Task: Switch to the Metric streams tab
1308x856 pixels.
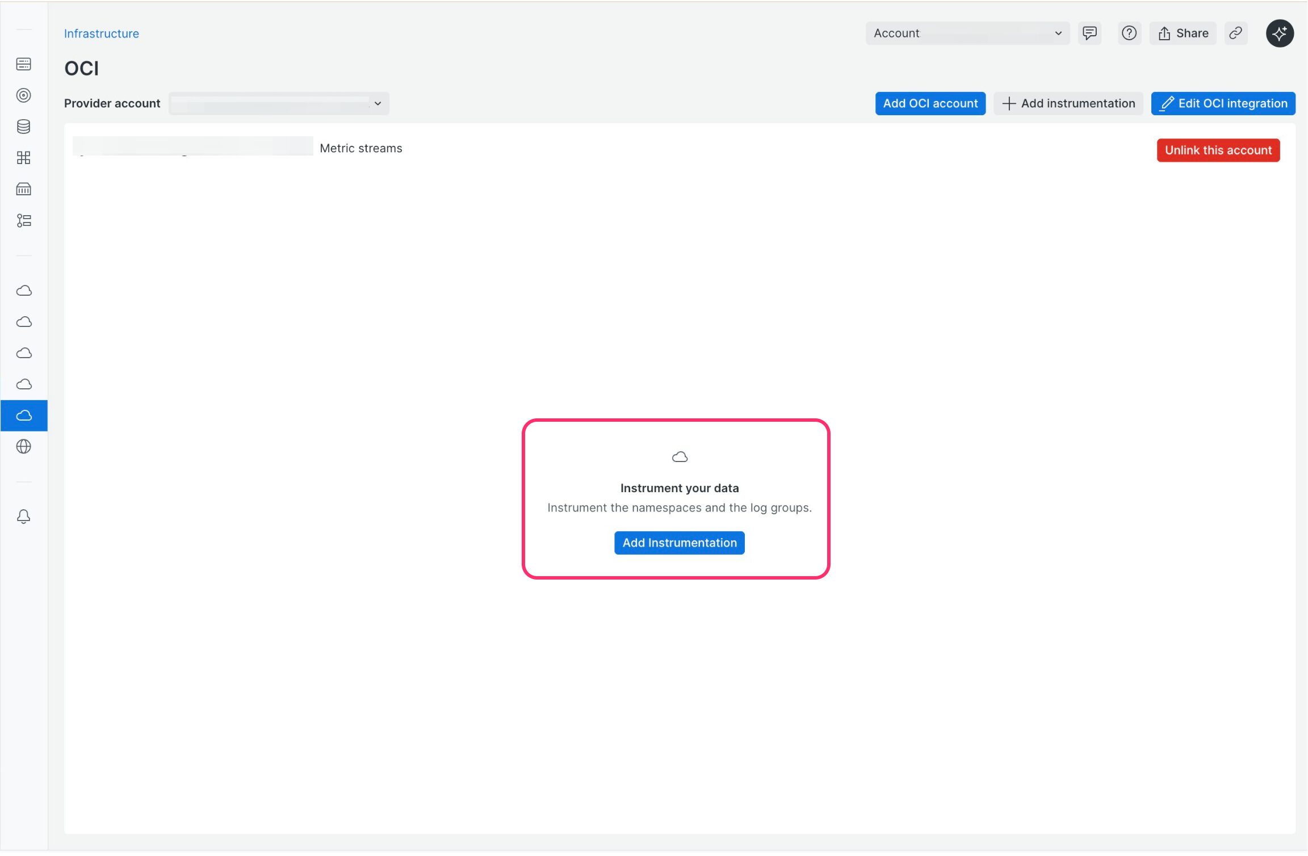Action: (360, 148)
